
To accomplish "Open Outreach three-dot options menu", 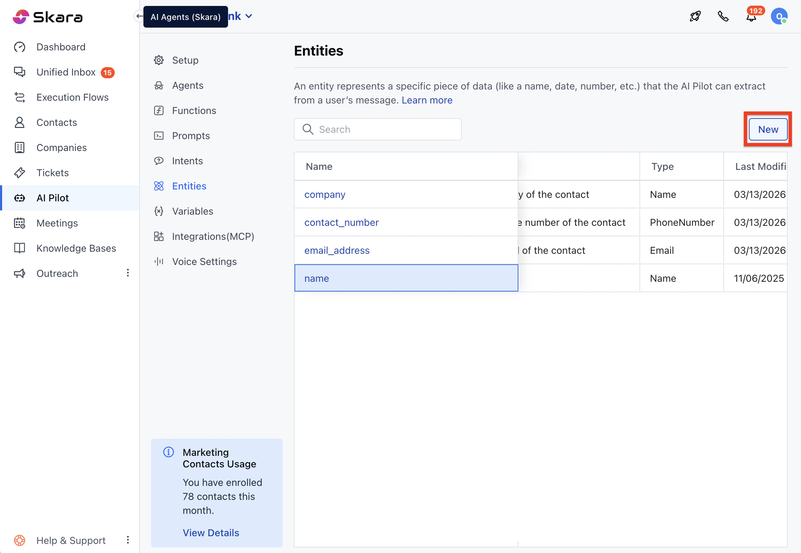I will click(x=128, y=273).
